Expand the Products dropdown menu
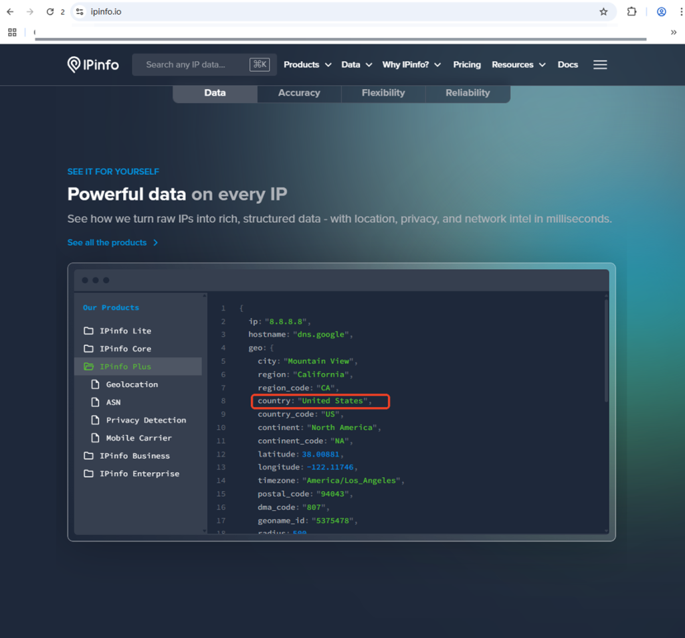685x638 pixels. point(307,65)
